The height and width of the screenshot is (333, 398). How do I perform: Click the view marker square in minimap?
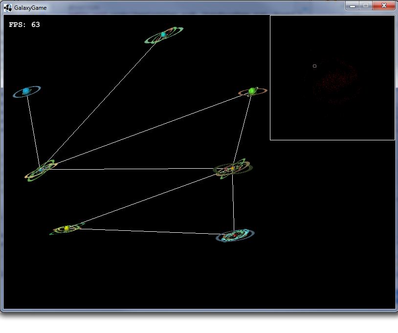pos(314,66)
